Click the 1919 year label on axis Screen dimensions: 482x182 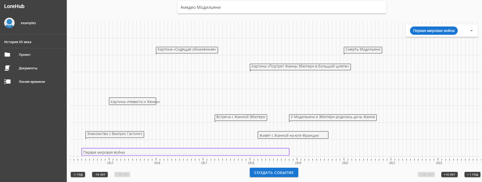pyautogui.click(x=298, y=163)
